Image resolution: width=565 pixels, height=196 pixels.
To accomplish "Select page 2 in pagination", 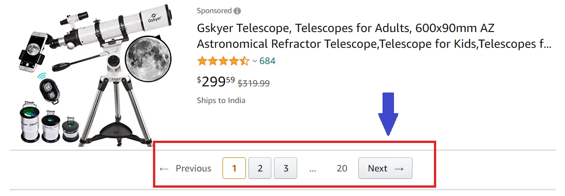I will coord(260,168).
